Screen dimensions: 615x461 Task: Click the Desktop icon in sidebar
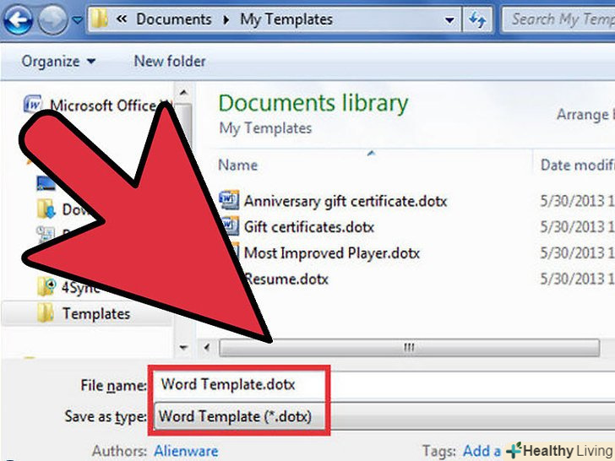46,182
